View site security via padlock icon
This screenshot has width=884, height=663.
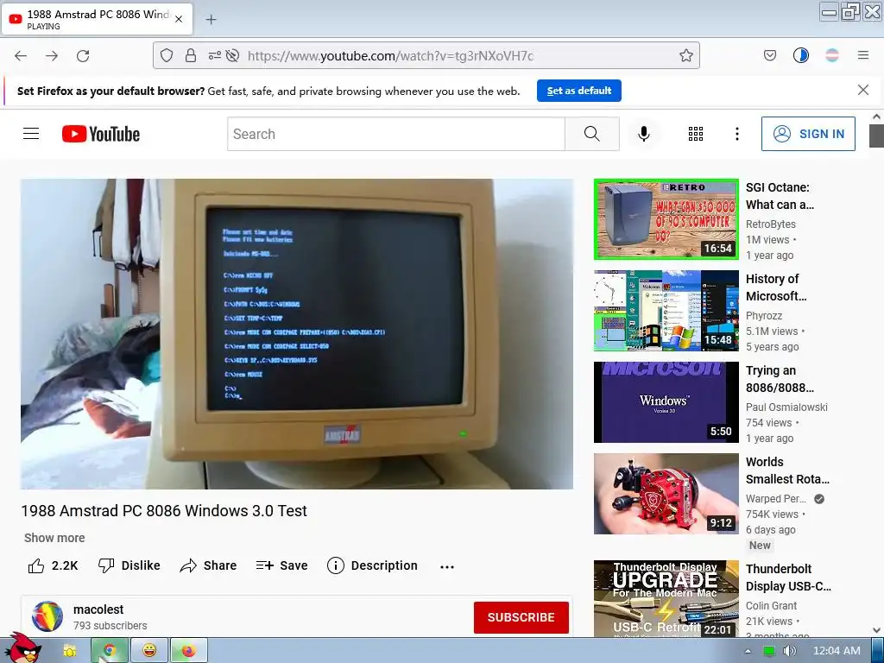[191, 55]
